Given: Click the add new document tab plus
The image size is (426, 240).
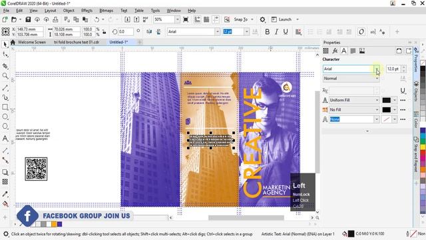Looking at the screenshot, I should 140,42.
